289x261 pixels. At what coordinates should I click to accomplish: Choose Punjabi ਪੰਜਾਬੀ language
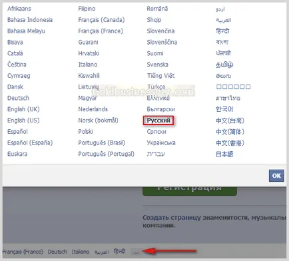pos(223,53)
